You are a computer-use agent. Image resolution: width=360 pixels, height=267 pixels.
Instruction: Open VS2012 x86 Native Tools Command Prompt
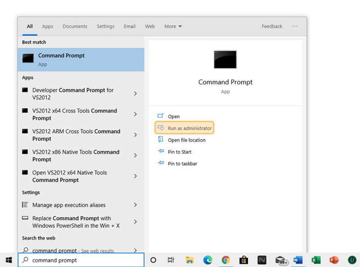[81, 156]
